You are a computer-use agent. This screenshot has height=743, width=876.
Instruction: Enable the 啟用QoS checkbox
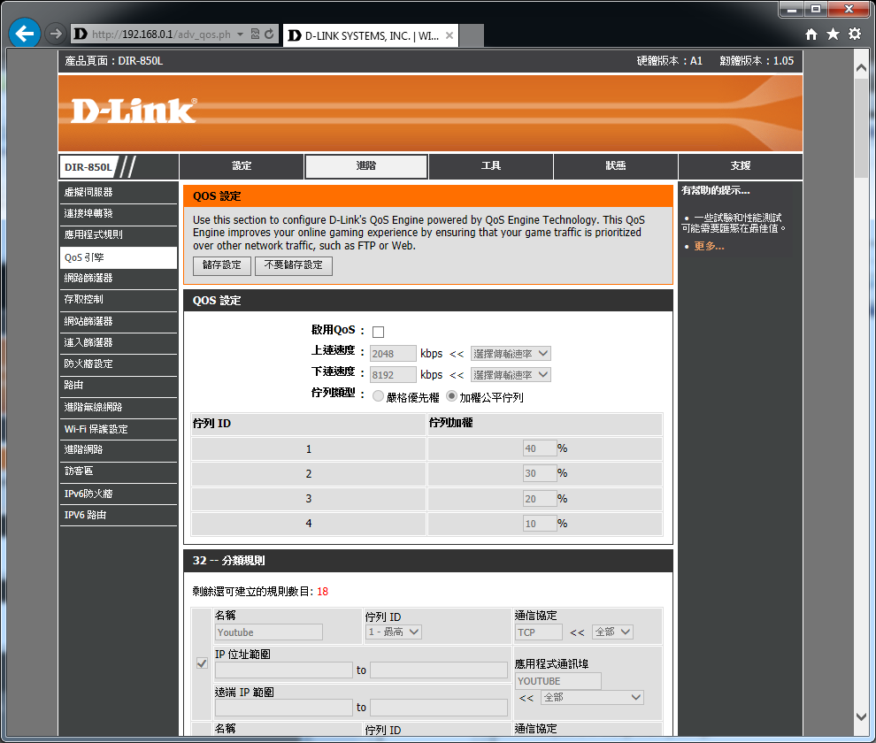click(378, 332)
